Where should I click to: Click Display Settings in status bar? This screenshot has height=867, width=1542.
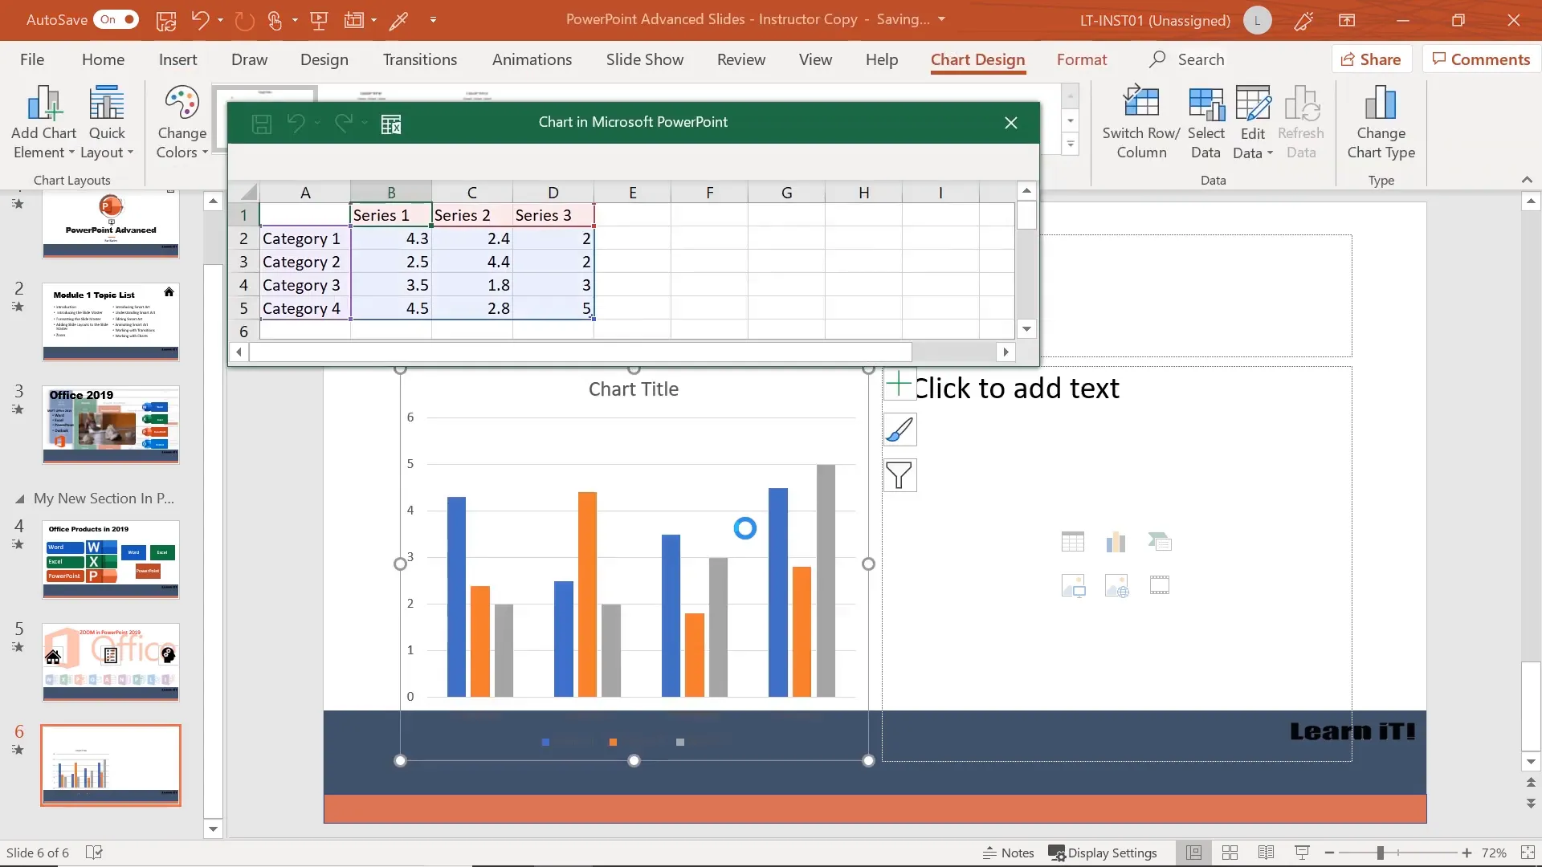tap(1103, 853)
